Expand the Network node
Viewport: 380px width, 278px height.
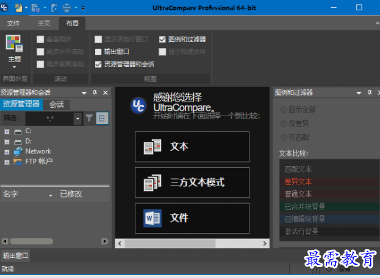click(x=7, y=152)
